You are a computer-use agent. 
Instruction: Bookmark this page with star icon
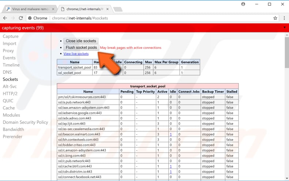[x=275, y=18]
